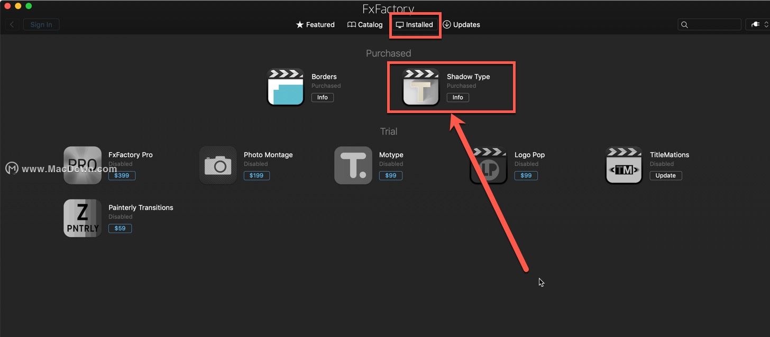Open the Painterly Transitions icon

(x=82, y=218)
